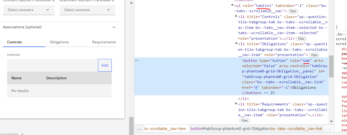The image size is (347, 135).
Task: Click the flex badge after the Obligations li tag
Action: 314,55
